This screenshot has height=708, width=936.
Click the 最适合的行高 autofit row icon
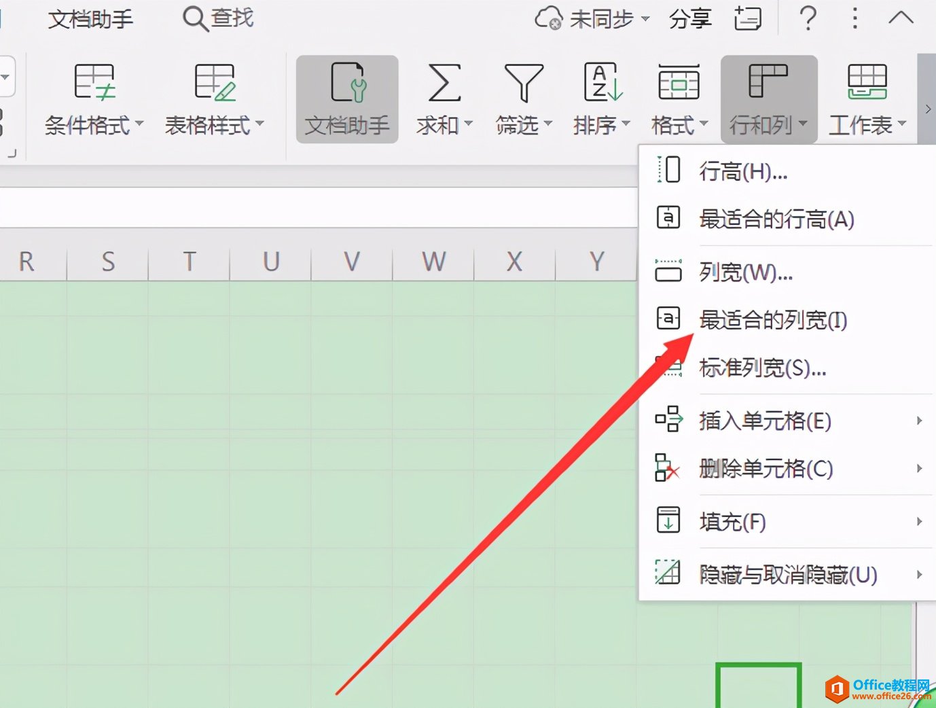tap(668, 217)
